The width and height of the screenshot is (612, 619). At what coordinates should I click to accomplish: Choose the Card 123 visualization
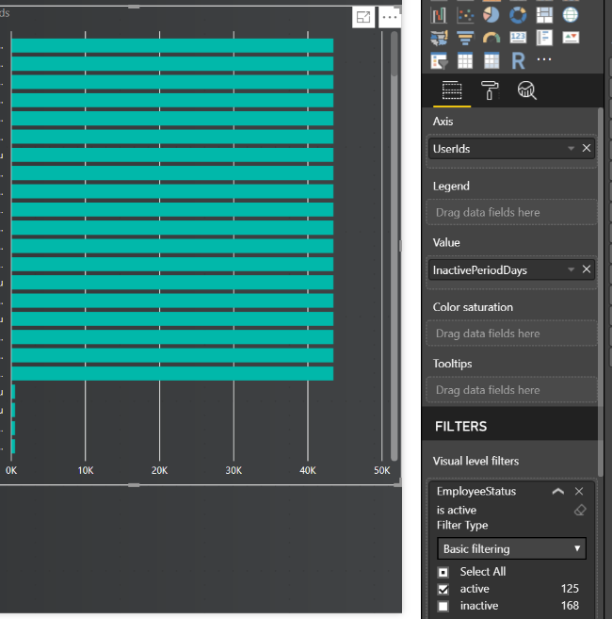[518, 38]
